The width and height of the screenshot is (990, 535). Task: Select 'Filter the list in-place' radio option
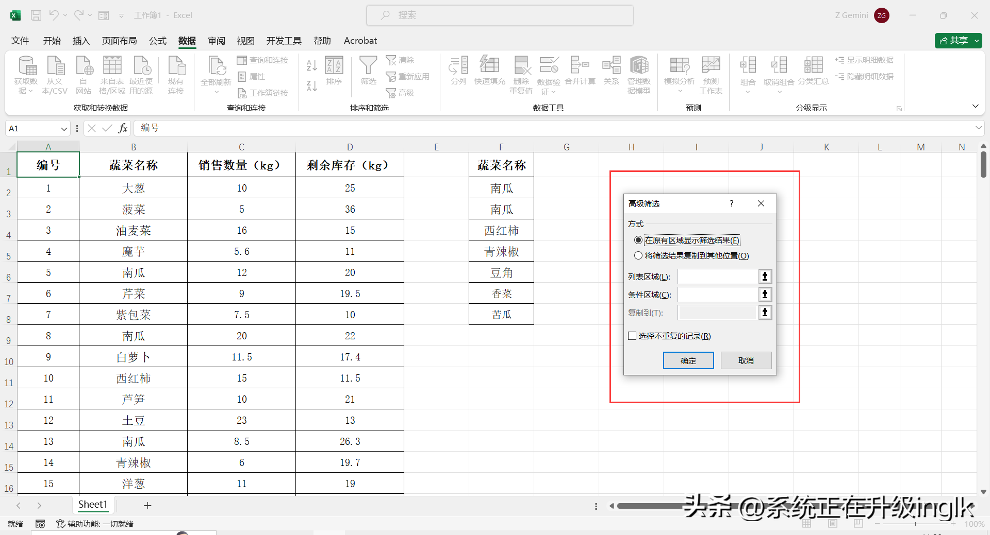[638, 240]
